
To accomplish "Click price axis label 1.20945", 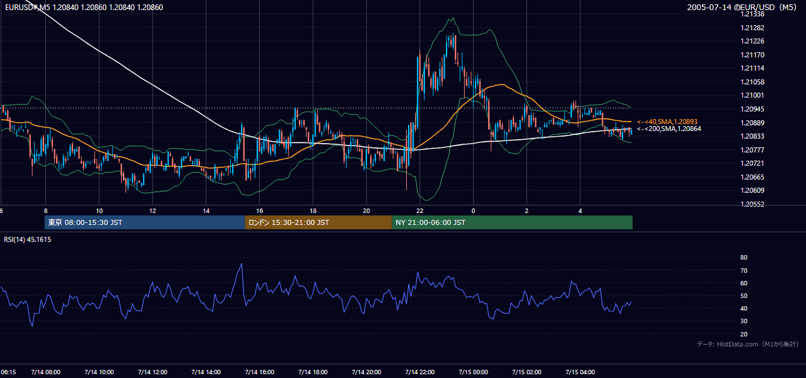I will click(x=754, y=109).
